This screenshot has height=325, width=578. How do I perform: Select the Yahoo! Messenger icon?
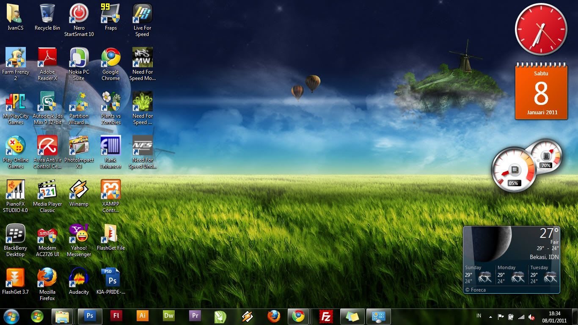[x=79, y=240]
